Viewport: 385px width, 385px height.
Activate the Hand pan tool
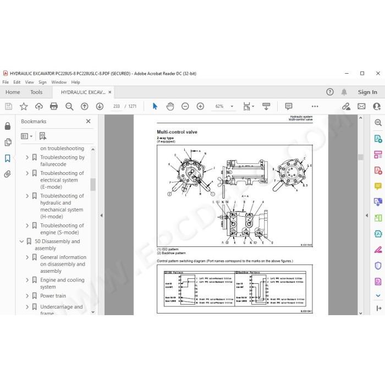(x=170, y=106)
